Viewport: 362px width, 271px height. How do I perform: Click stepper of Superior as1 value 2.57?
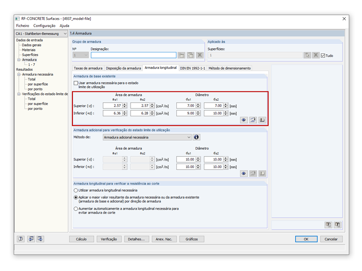[125, 106]
